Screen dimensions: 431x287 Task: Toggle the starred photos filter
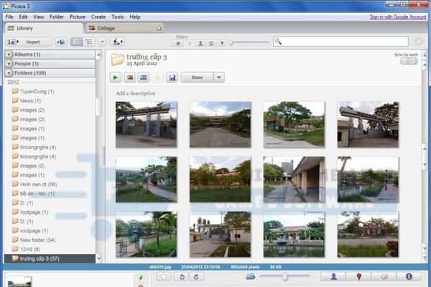point(178,43)
